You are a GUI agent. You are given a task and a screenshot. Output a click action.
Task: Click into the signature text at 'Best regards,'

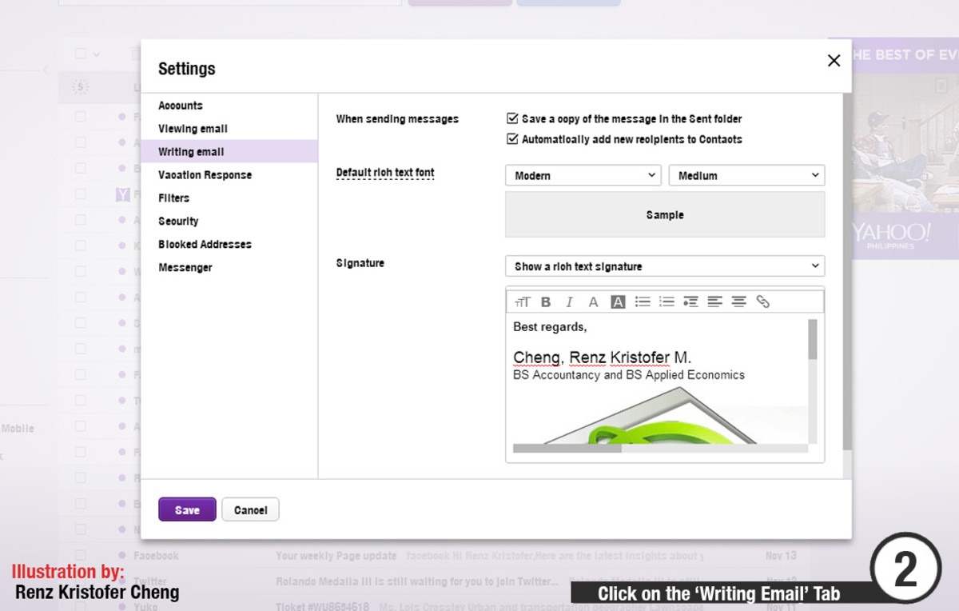pyautogui.click(x=550, y=327)
